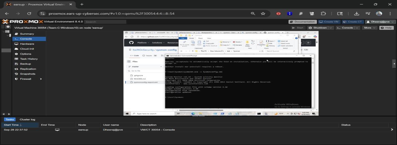Screen dimensions: 397x145
Task: Open the More dropdown
Action: pos(370,28)
